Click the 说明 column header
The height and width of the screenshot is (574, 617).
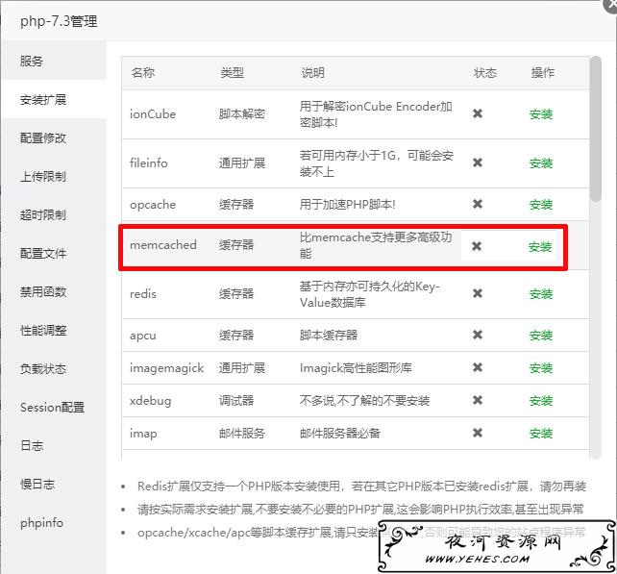313,73
